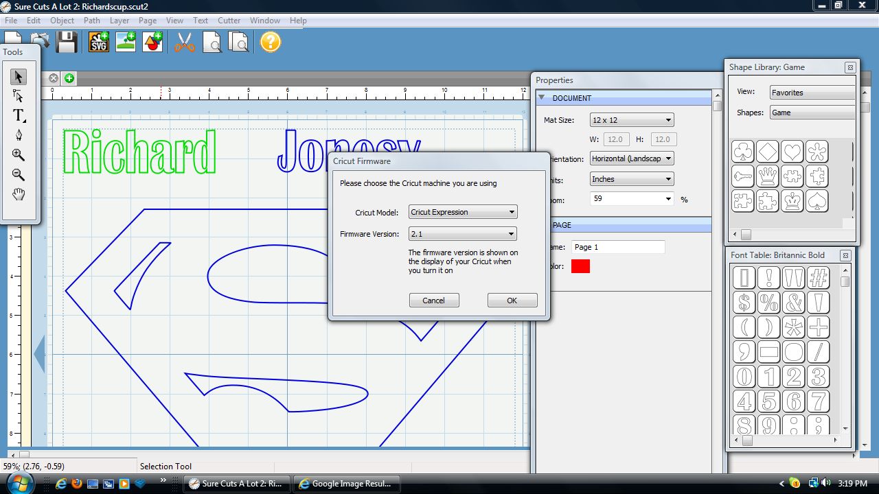
Task: Click the volume icon in system tray
Action: point(825,483)
